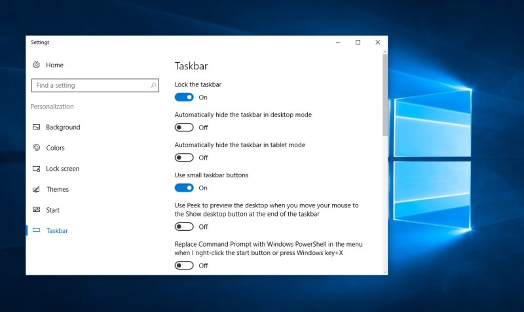The height and width of the screenshot is (312, 524).
Task: Enable auto-hide taskbar in tablet mode
Action: (184, 158)
